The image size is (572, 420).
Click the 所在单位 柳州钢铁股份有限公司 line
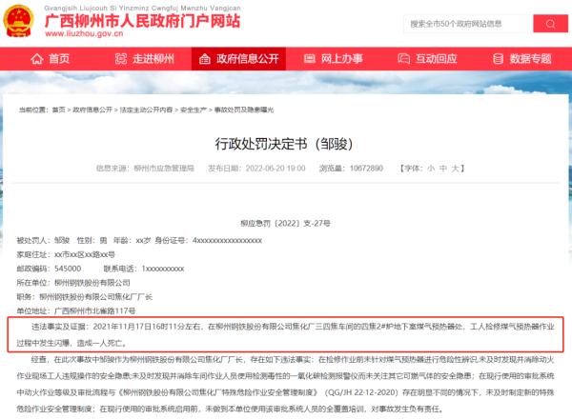(x=73, y=283)
